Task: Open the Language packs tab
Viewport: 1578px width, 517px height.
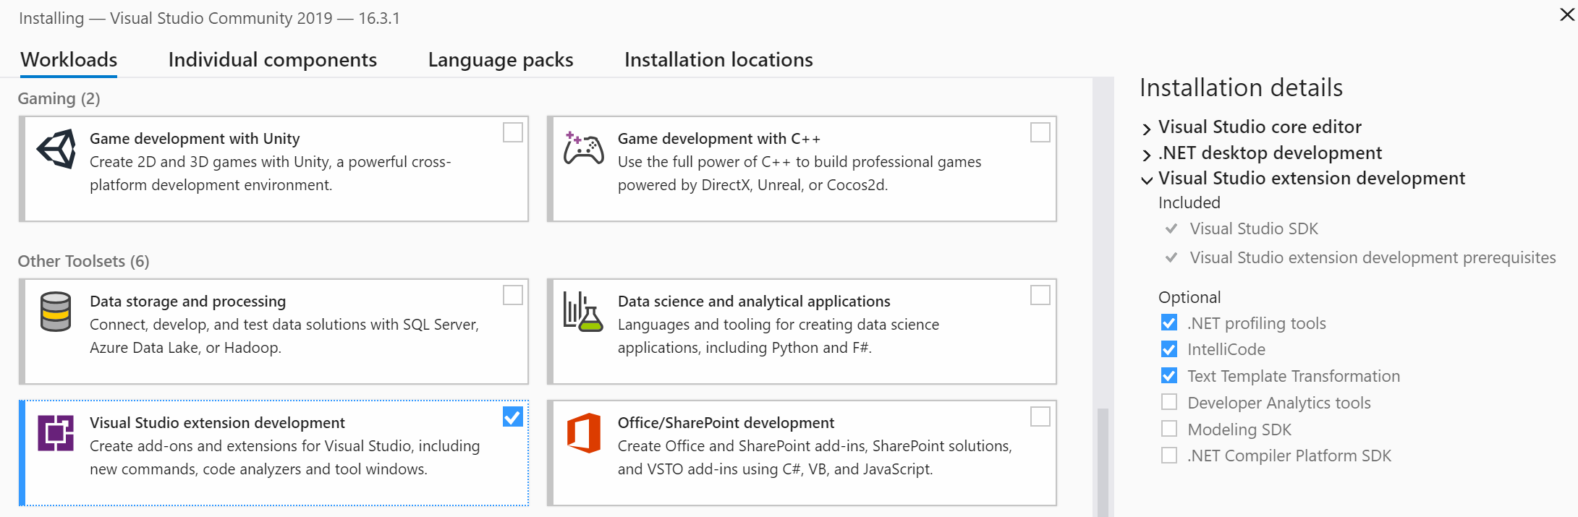Action: [500, 60]
